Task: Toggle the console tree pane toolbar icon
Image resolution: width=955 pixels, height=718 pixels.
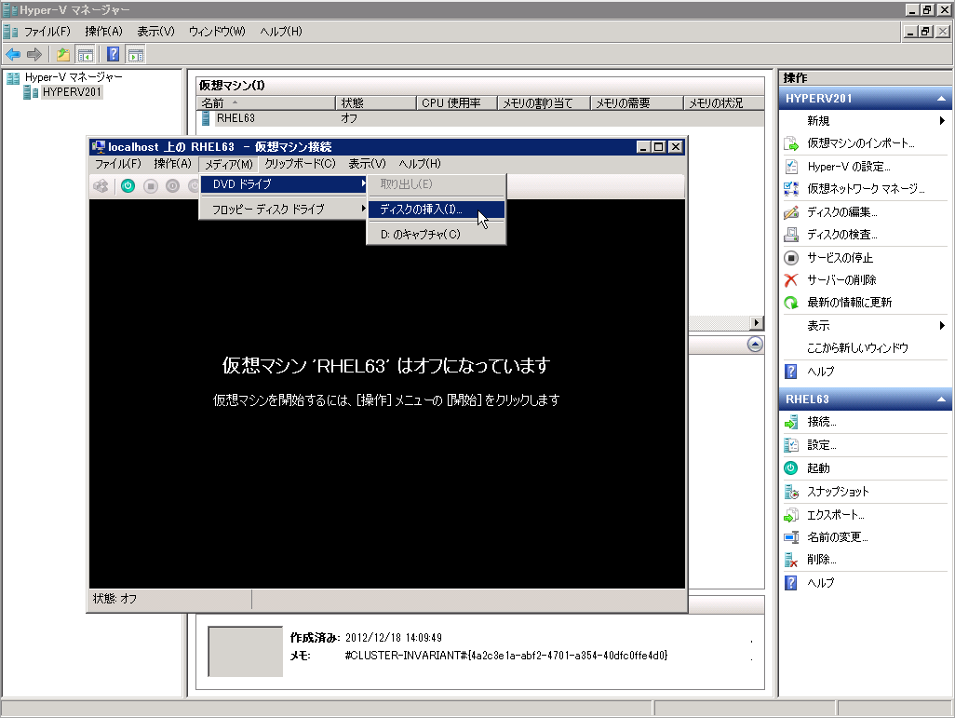Action: click(x=86, y=55)
